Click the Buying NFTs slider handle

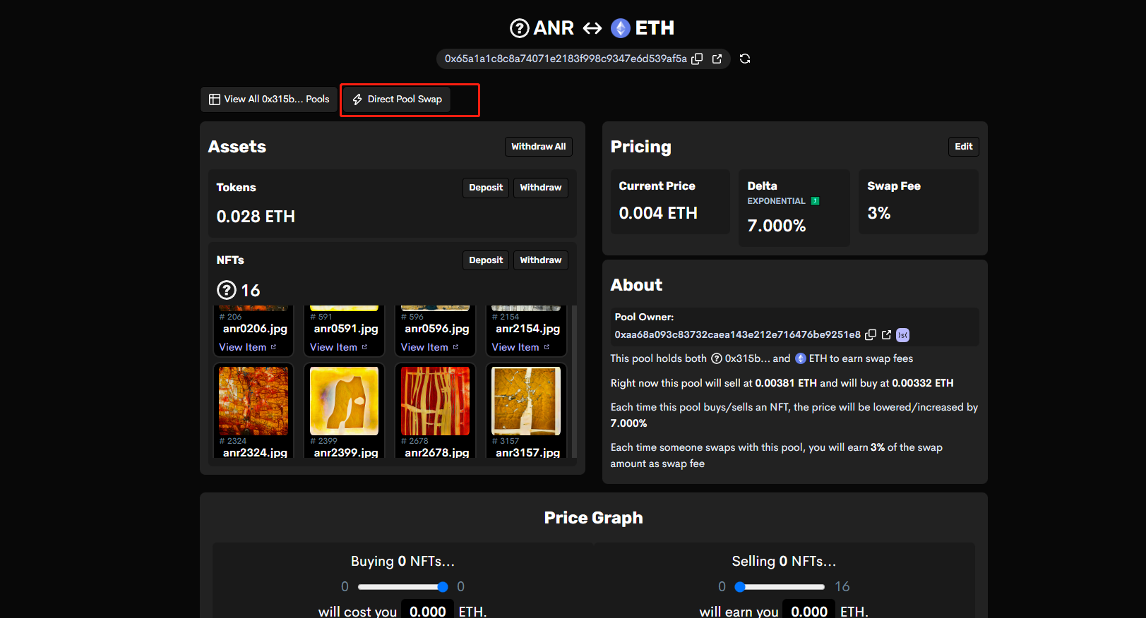pos(443,587)
